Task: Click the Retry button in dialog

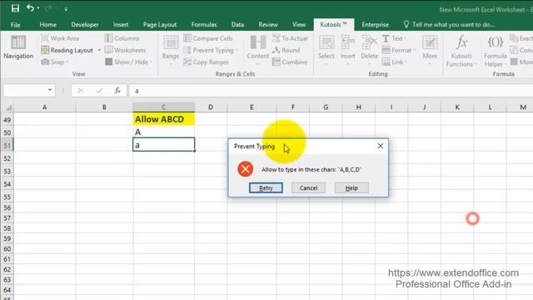Action: (266, 187)
